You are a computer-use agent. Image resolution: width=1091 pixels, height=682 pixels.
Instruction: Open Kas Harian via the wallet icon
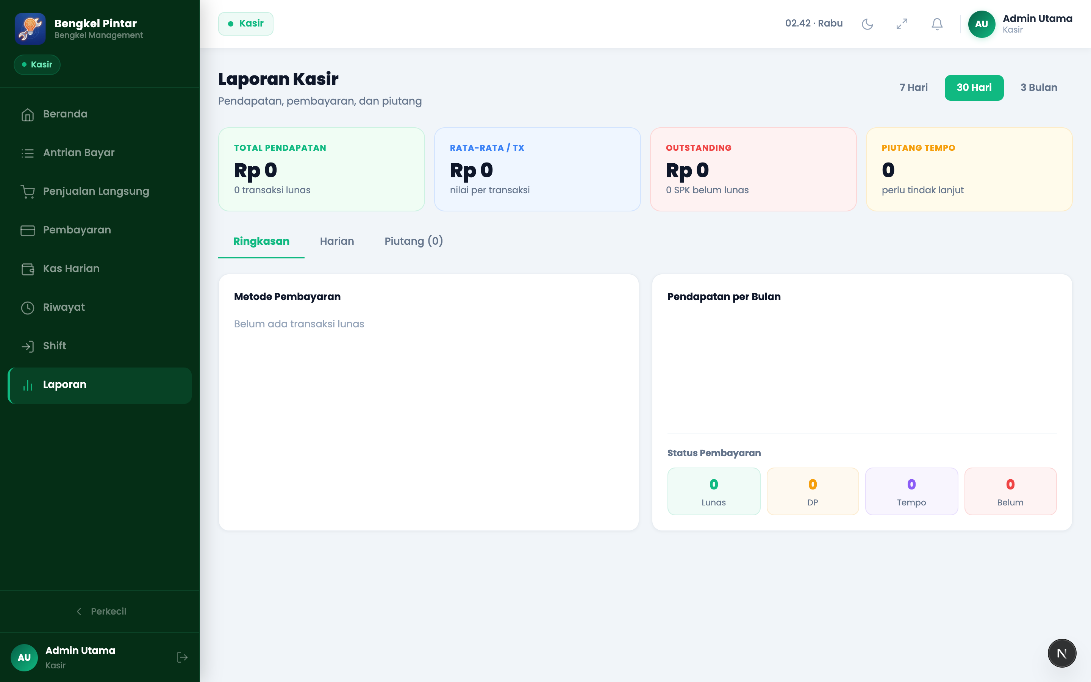28,269
